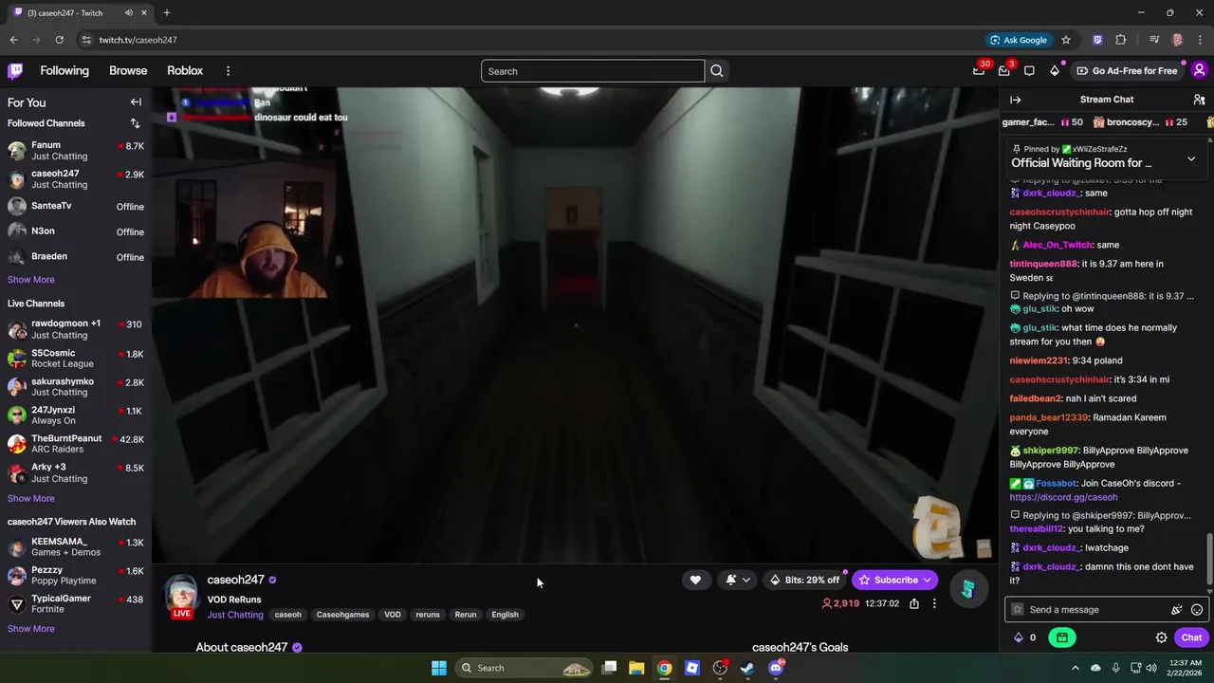This screenshot has height=683, width=1214.
Task: Open Steam from the taskbar
Action: tap(747, 668)
